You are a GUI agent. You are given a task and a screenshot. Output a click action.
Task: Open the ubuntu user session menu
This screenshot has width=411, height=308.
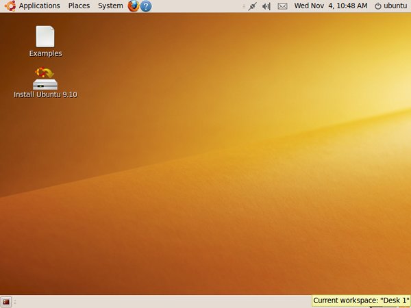(391, 5)
